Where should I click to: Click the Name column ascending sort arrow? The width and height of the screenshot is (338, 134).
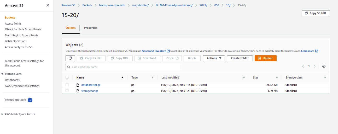coord(123,77)
